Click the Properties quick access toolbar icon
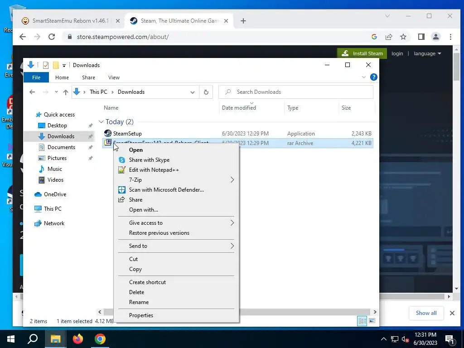This screenshot has height=348, width=464. [46, 65]
